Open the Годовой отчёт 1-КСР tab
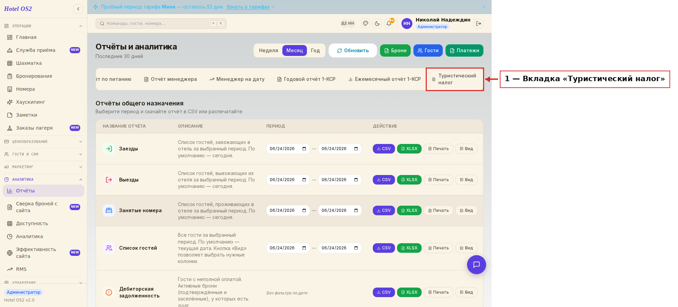 coord(306,79)
